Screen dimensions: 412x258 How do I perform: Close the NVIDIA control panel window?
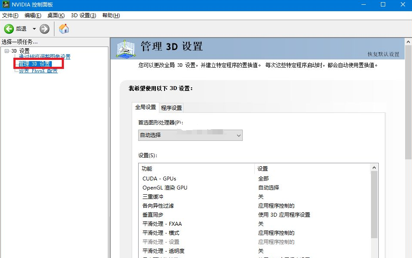402,5
